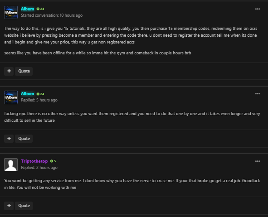The image size is (268, 217).
Task: Toggle multi-quote plus on the gym post
Action: (9, 71)
